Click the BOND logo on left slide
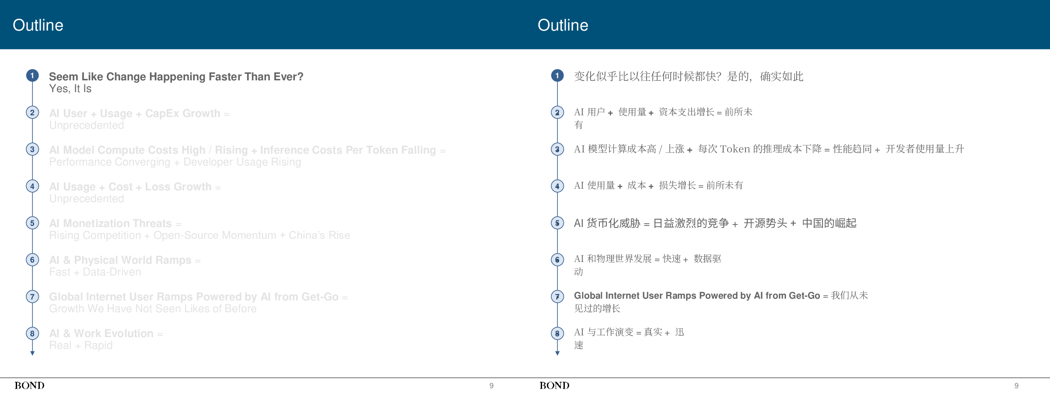The width and height of the screenshot is (1050, 393). pos(29,385)
